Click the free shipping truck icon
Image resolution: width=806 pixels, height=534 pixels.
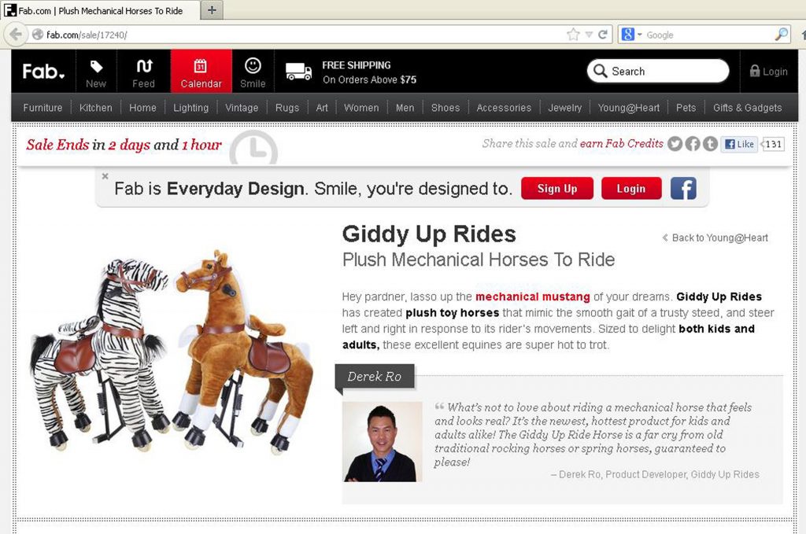click(x=298, y=72)
